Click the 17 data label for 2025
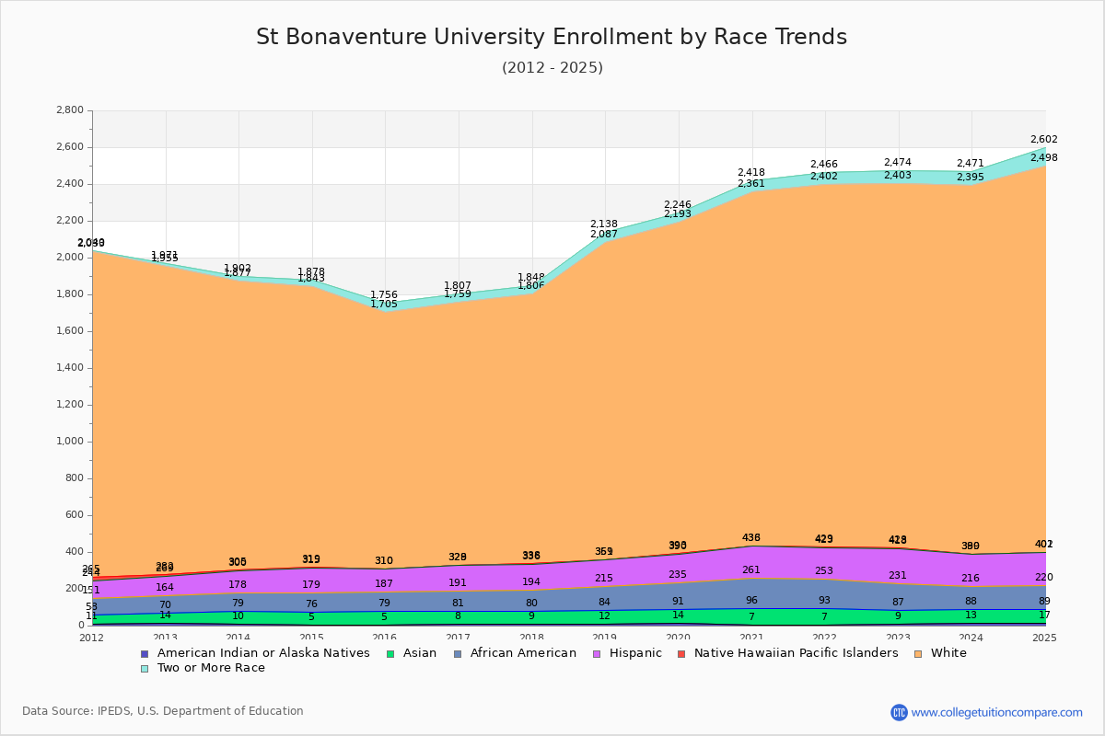This screenshot has height=736, width=1105. pyautogui.click(x=1044, y=615)
